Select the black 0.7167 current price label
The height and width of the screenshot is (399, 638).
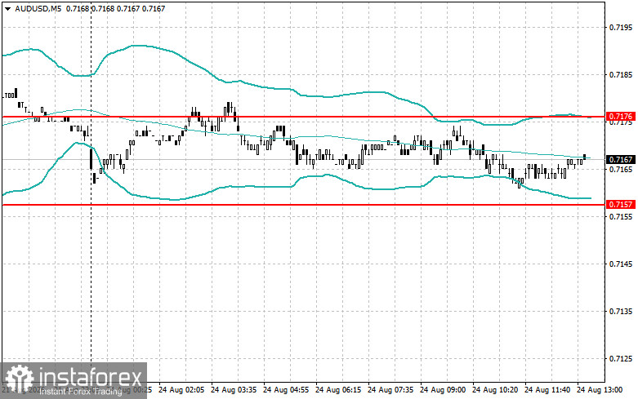click(x=621, y=160)
